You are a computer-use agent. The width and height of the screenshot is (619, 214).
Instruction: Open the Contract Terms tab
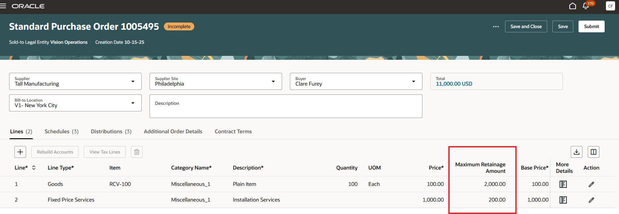[233, 131]
